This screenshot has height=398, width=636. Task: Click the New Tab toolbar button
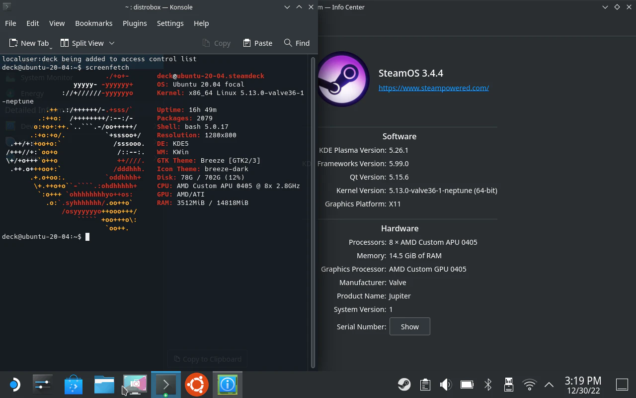tap(29, 43)
